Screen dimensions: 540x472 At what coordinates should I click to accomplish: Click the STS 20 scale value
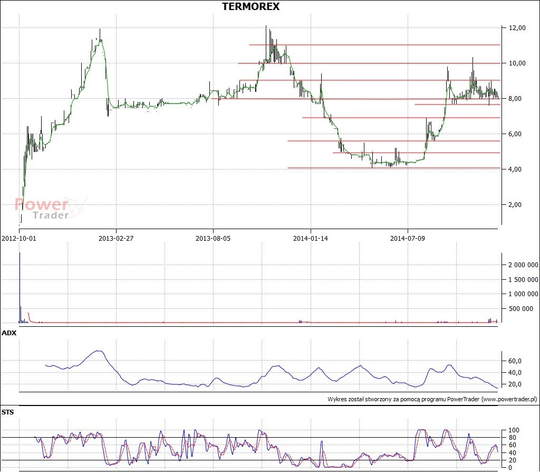point(512,460)
